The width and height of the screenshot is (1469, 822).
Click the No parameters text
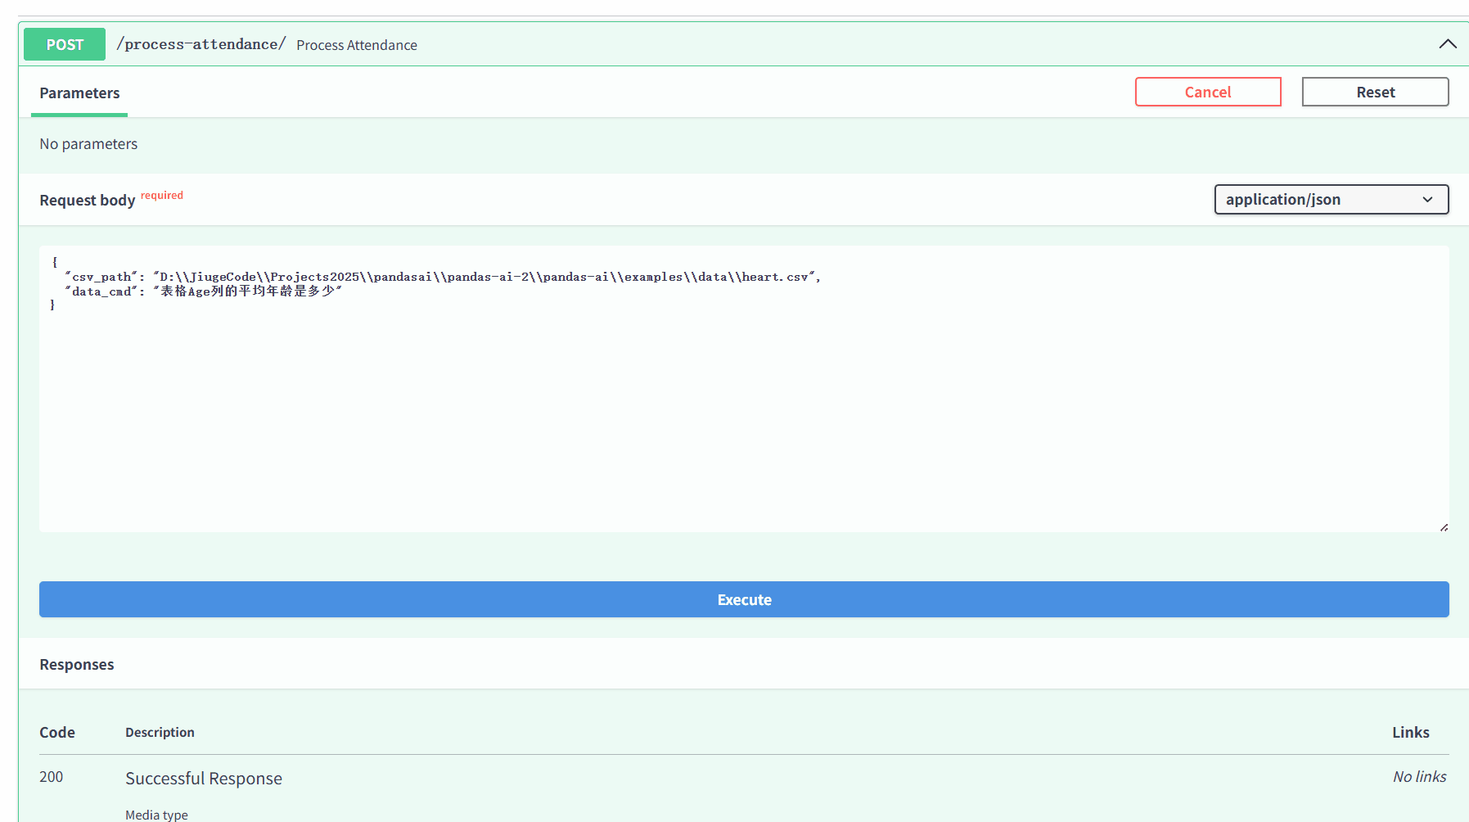click(x=88, y=144)
